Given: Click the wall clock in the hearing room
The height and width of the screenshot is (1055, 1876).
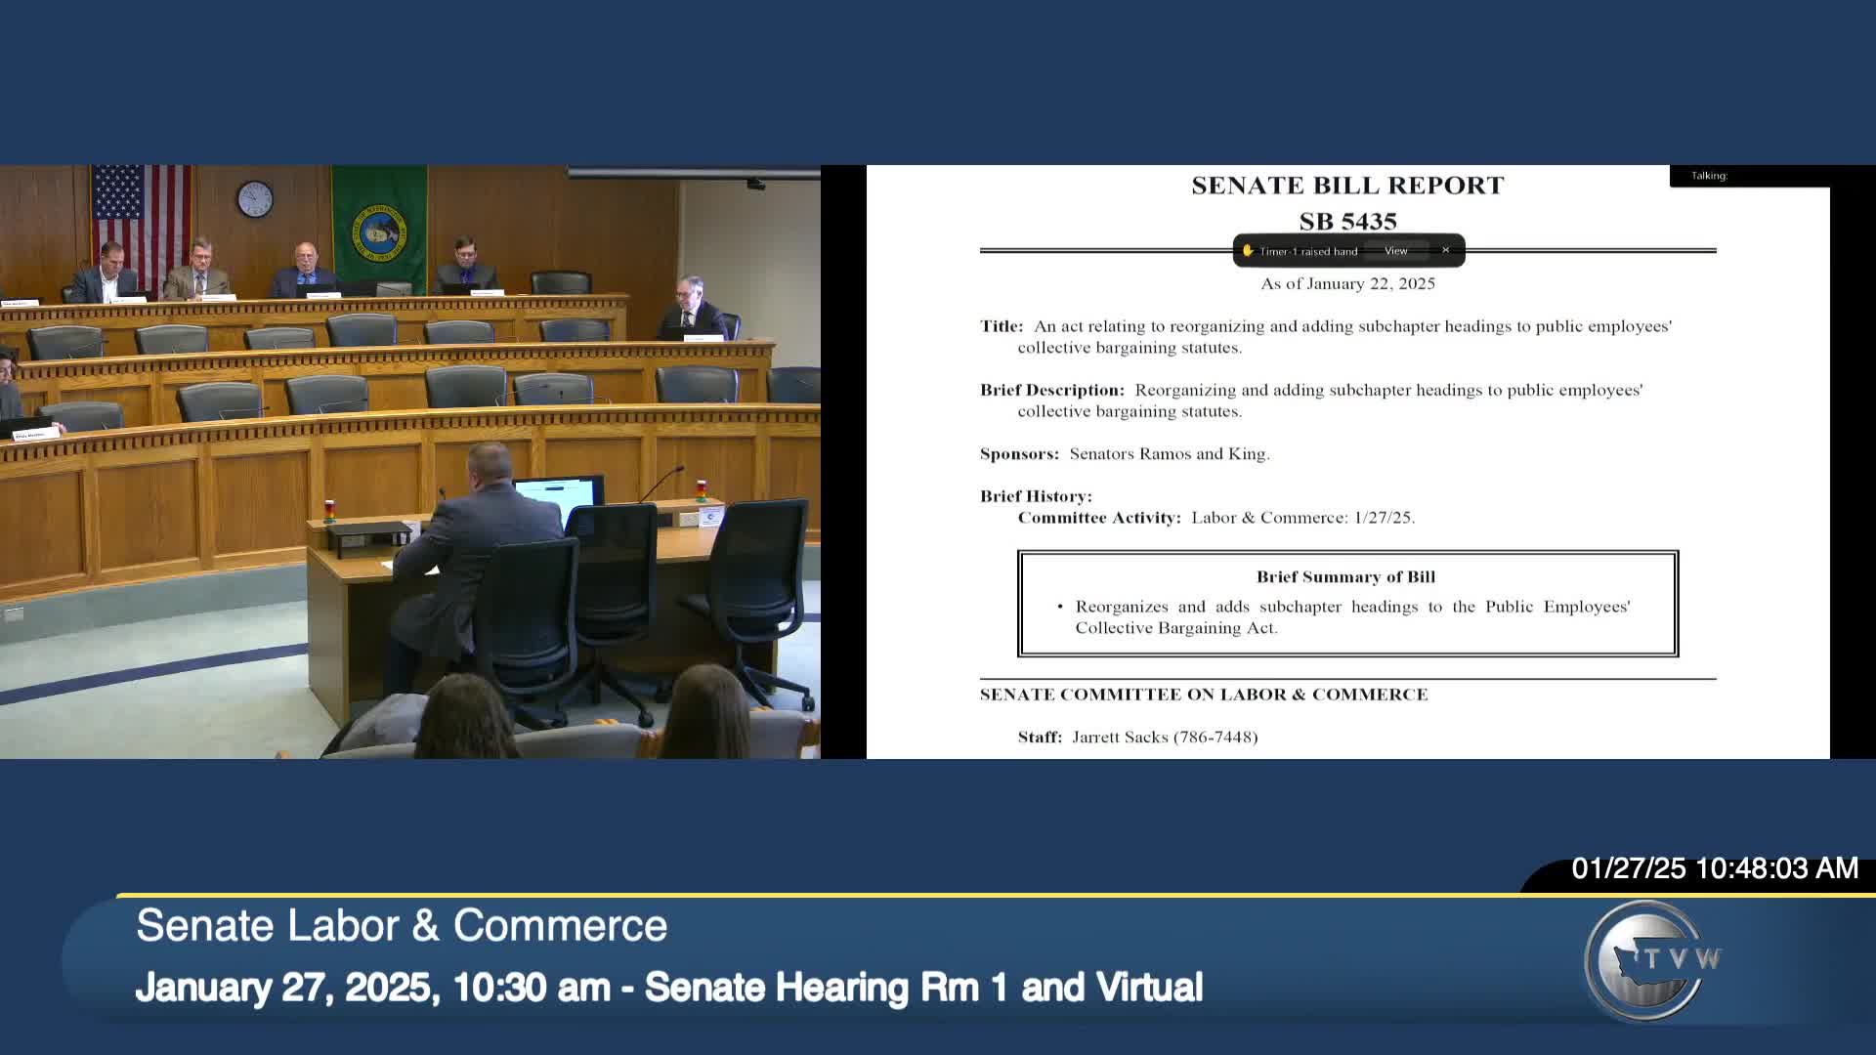Looking at the screenshot, I should (252, 196).
